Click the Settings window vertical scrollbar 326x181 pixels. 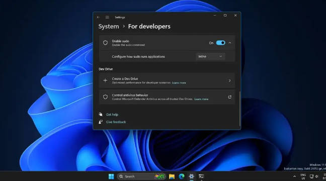(239, 109)
